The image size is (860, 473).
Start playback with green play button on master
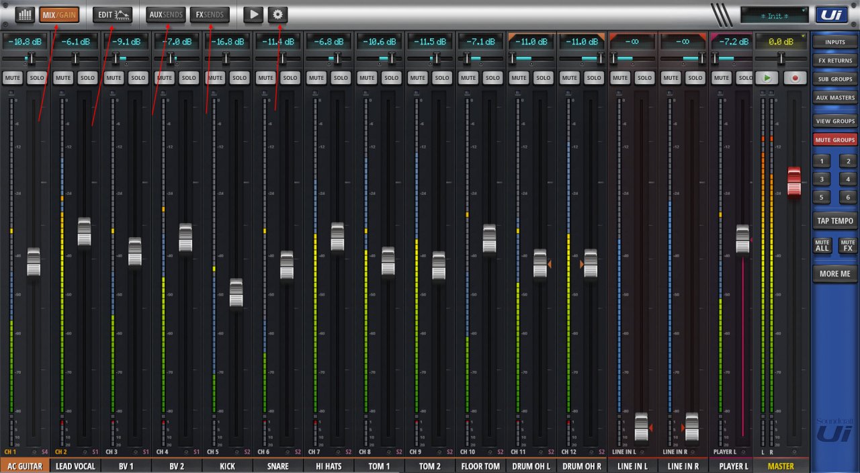click(767, 78)
